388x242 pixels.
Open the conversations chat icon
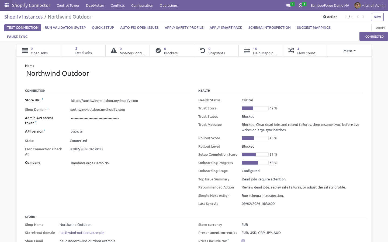288,5
